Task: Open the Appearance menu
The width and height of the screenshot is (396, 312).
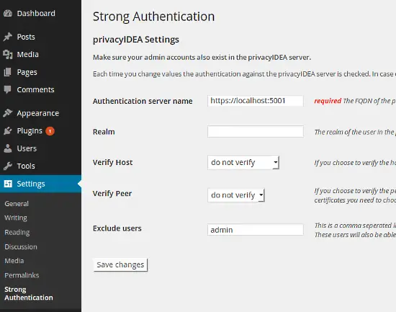Action: coord(38,113)
